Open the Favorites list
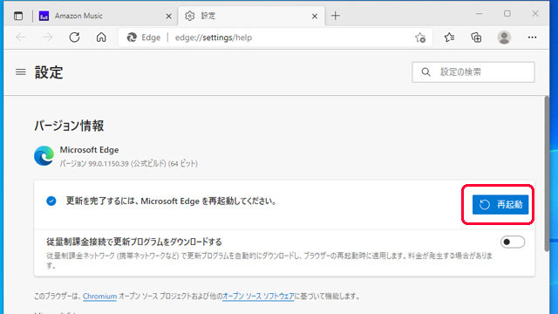558x314 pixels. click(x=449, y=37)
